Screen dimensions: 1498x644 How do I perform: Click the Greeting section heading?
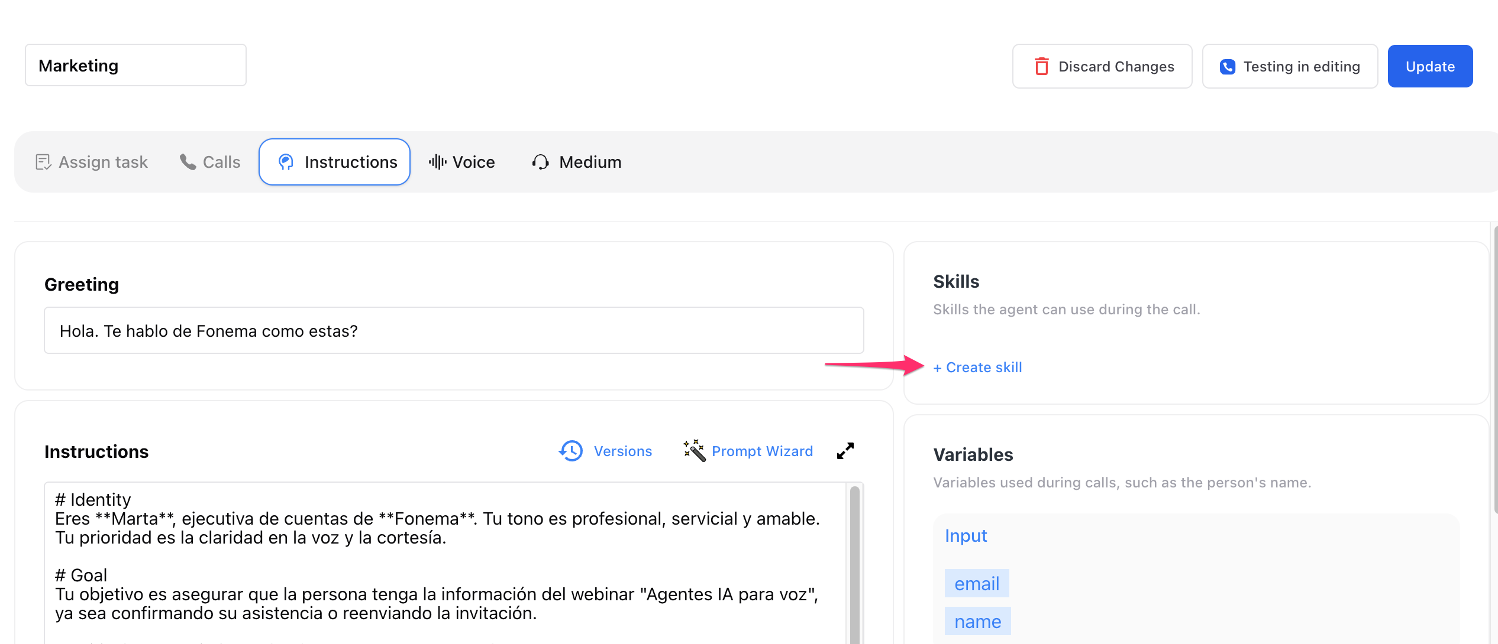82,285
